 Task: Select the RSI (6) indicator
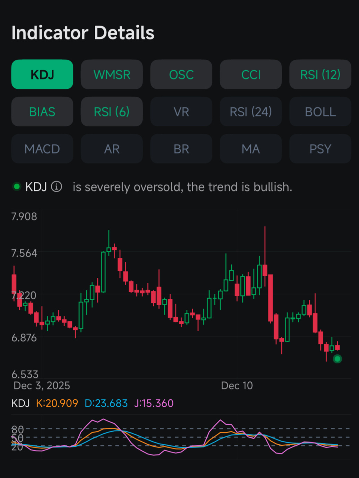pyautogui.click(x=112, y=112)
